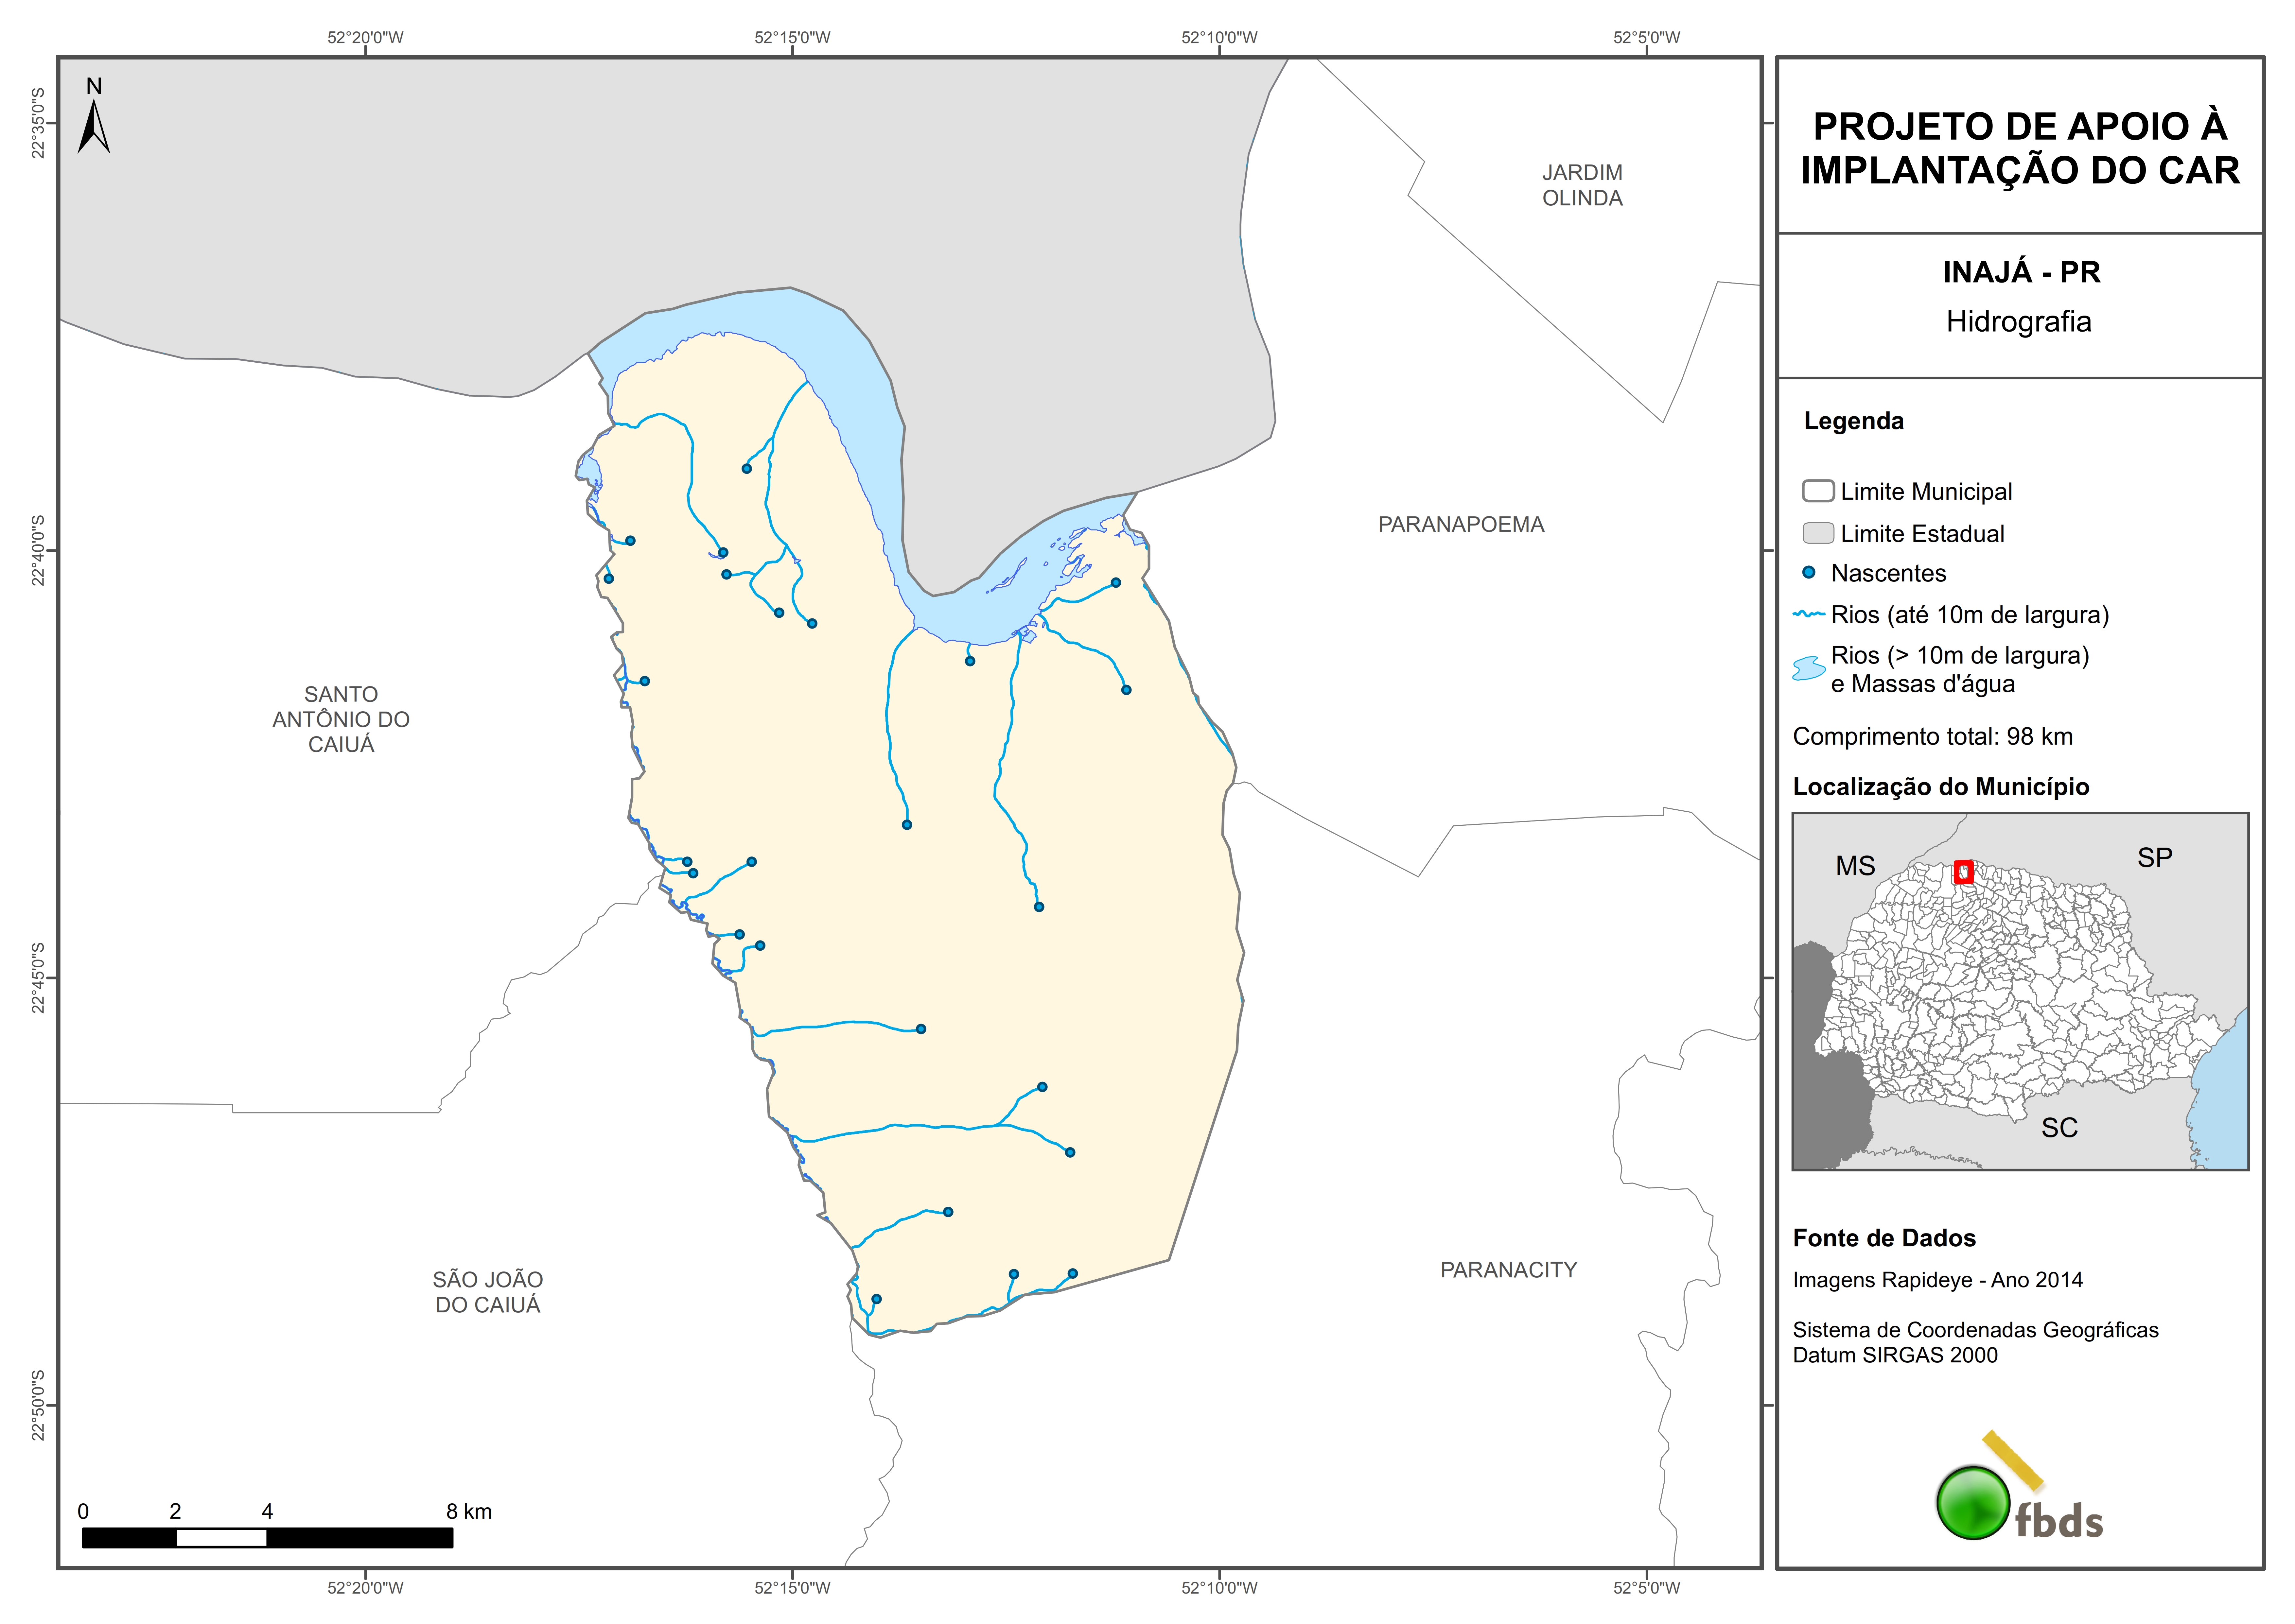Click the SANTO ANTÔNIO DO CAIUÁ label
The height and width of the screenshot is (1624, 2295).
341,719
